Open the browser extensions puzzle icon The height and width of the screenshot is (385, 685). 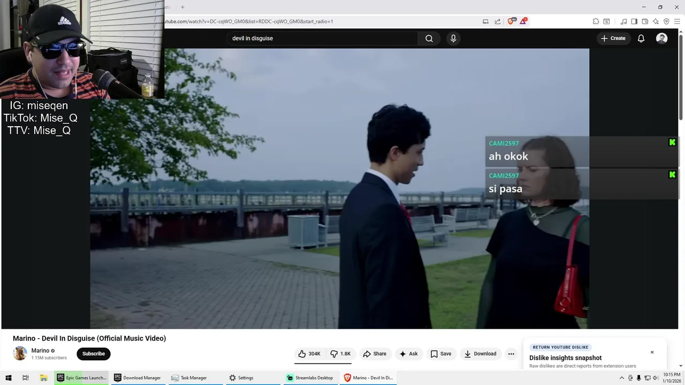[x=596, y=21]
